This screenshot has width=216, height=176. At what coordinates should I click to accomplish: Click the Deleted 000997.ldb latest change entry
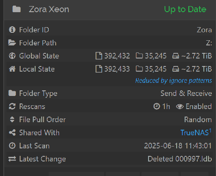pos(180,159)
